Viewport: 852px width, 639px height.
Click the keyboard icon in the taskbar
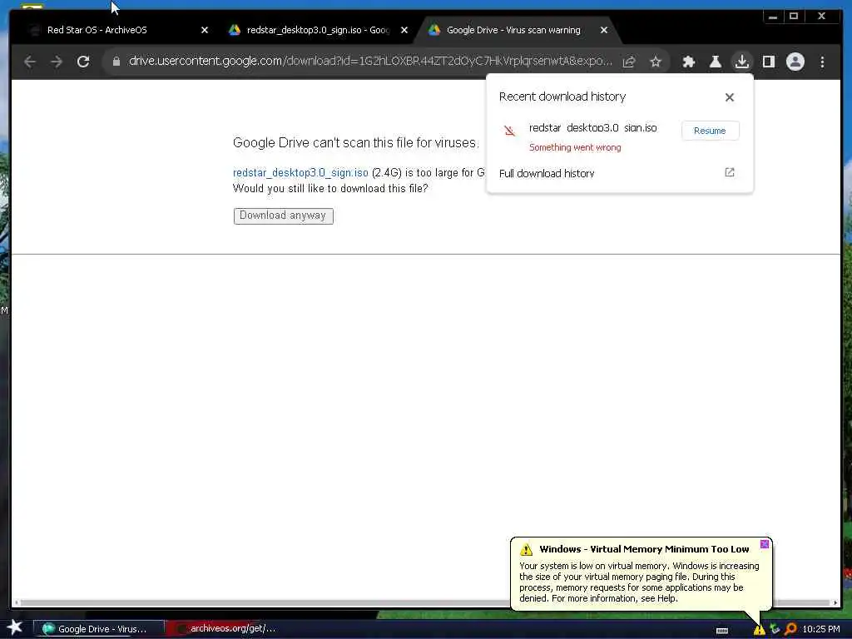click(722, 631)
